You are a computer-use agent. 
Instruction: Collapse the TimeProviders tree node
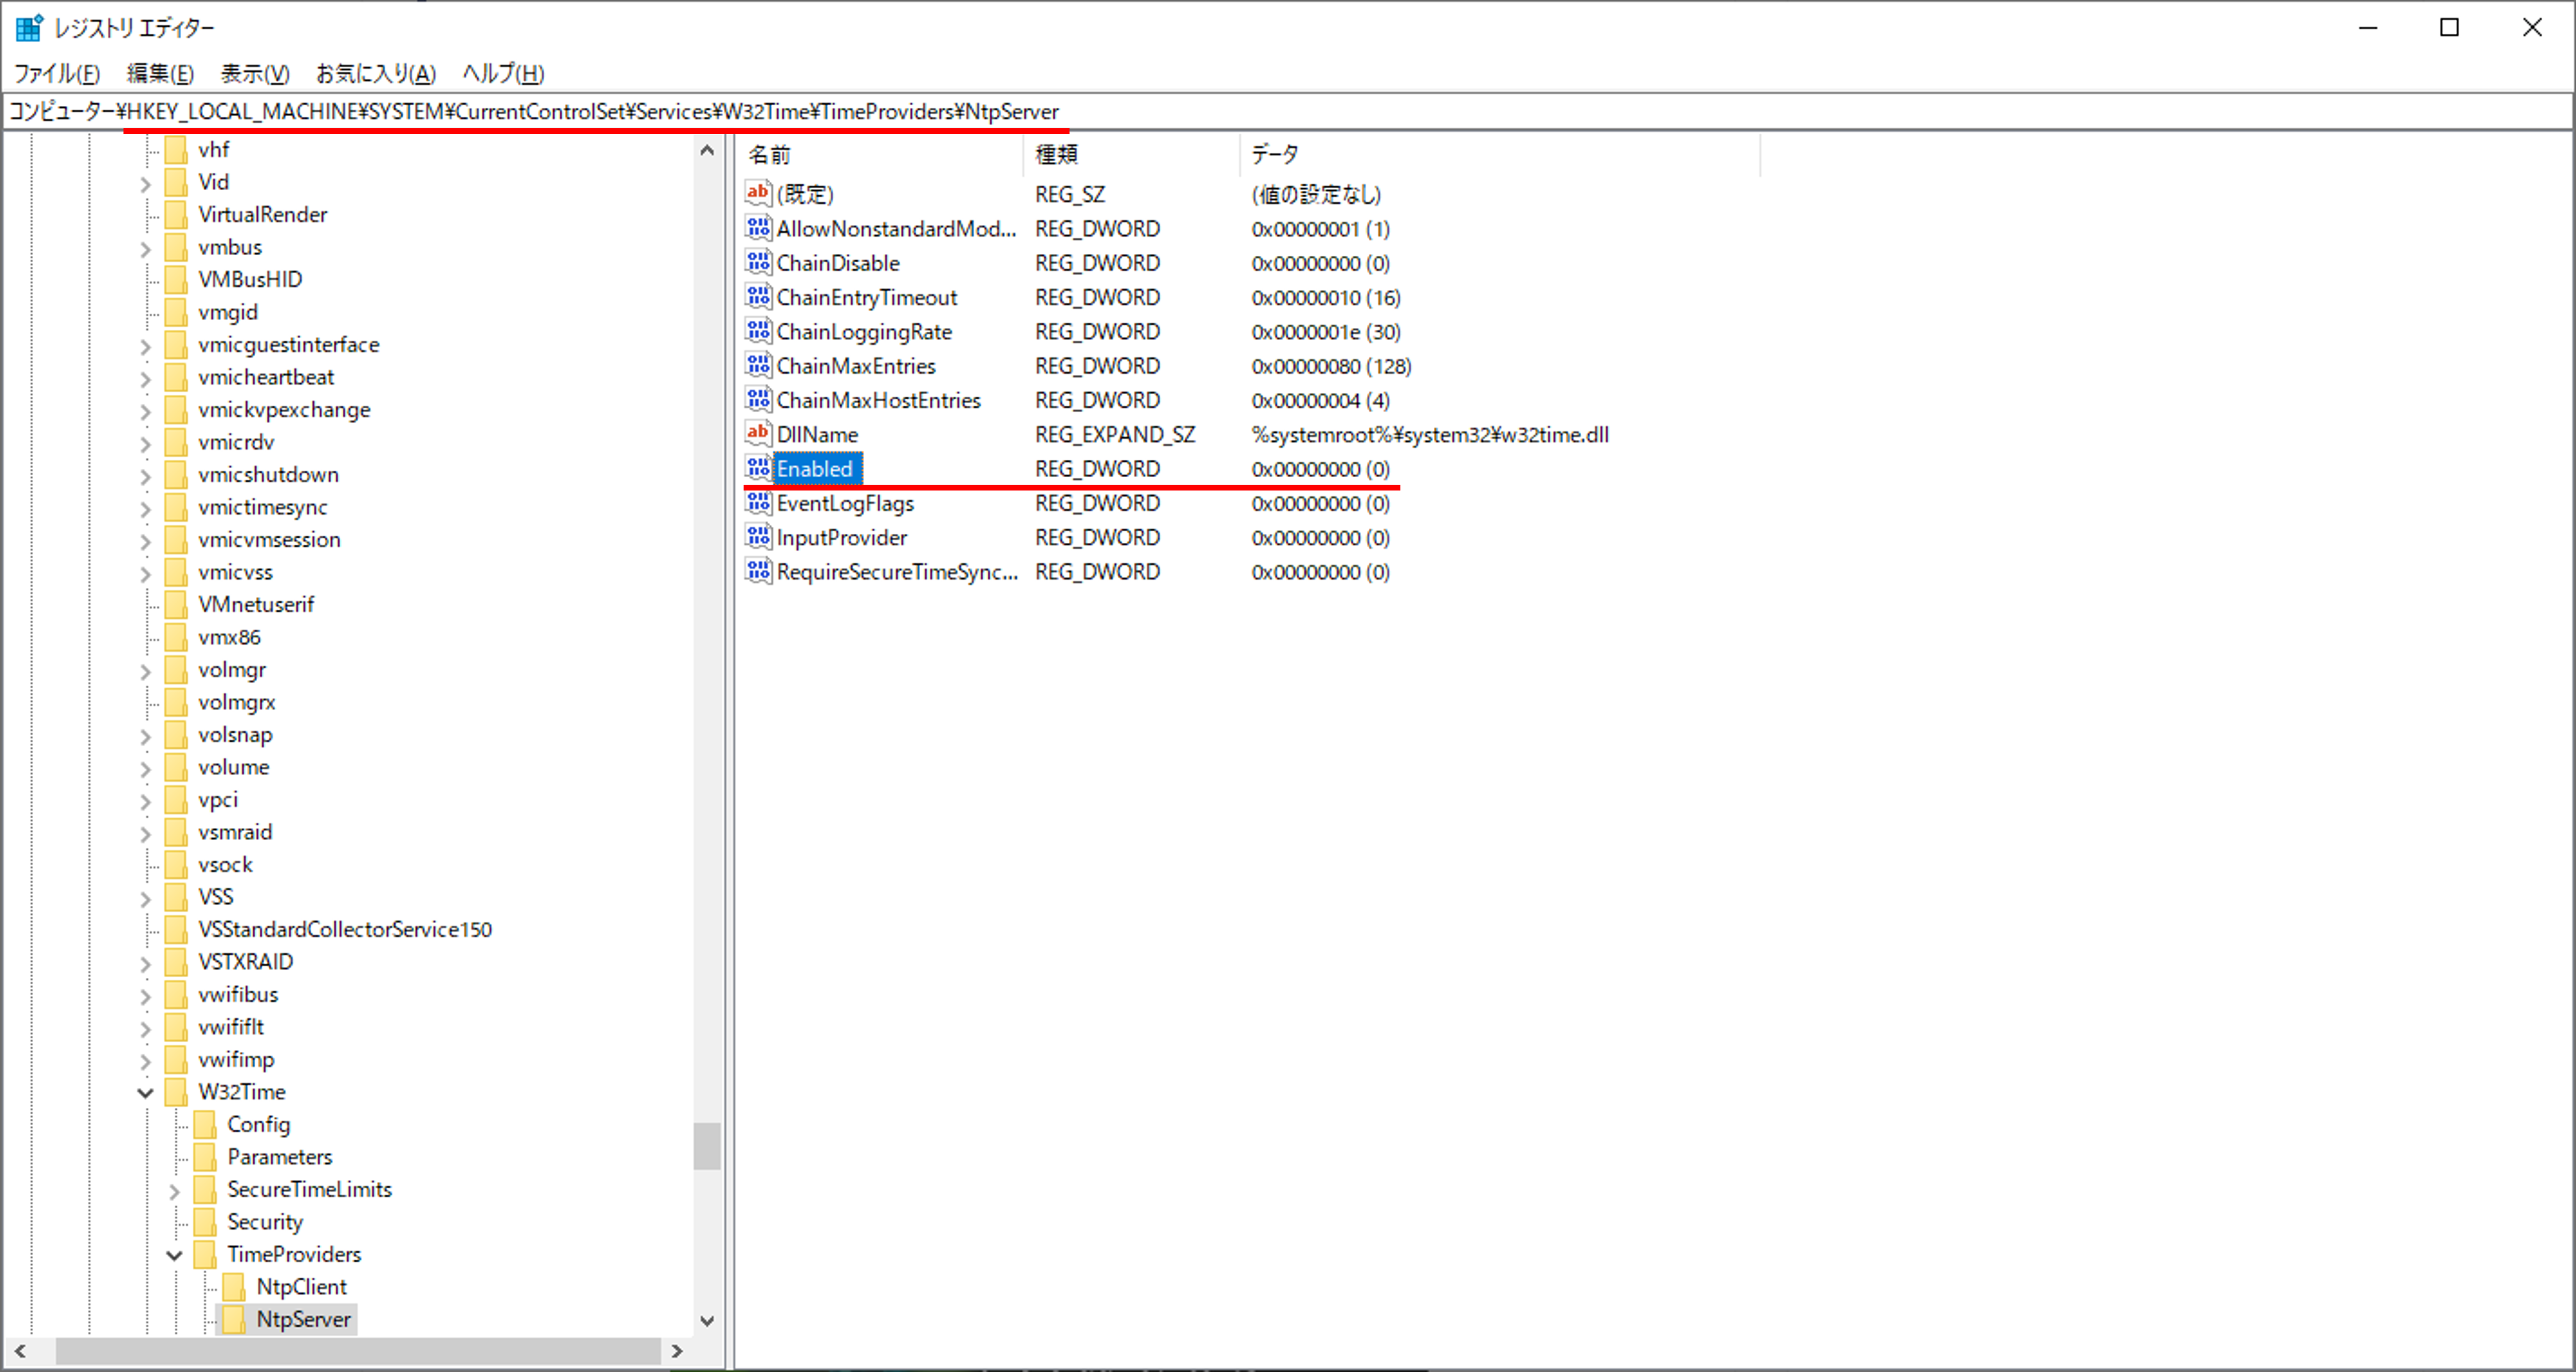pyautogui.click(x=174, y=1254)
